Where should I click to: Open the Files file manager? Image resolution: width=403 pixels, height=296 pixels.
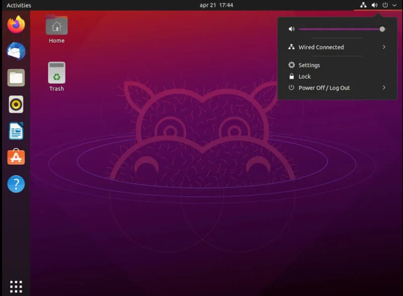coord(15,77)
